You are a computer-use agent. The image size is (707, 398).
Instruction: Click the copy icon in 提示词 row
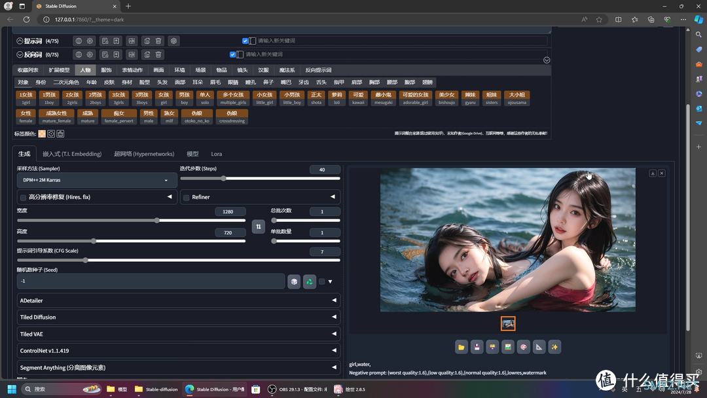[147, 41]
